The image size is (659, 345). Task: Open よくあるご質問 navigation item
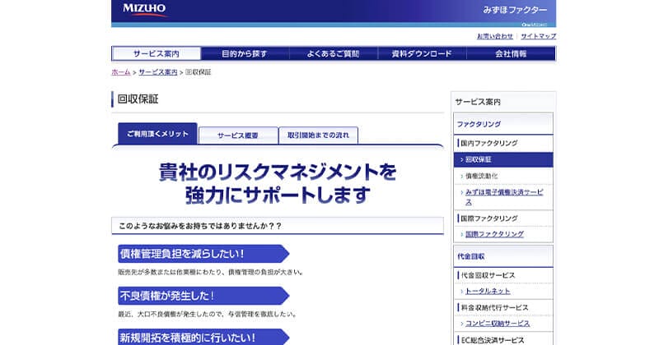333,53
